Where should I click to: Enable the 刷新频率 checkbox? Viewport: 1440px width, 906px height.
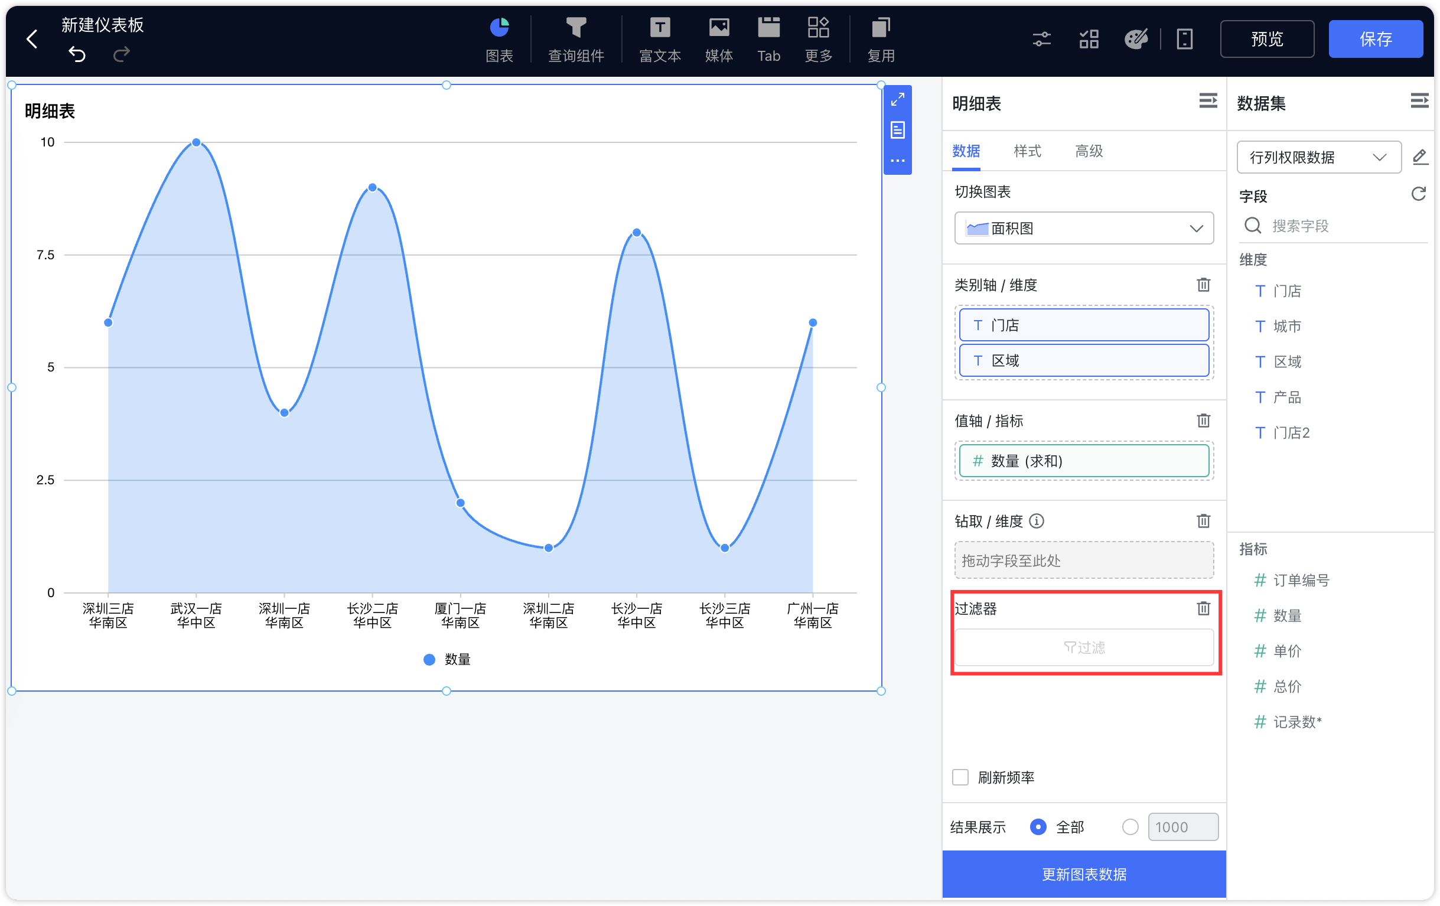[960, 777]
